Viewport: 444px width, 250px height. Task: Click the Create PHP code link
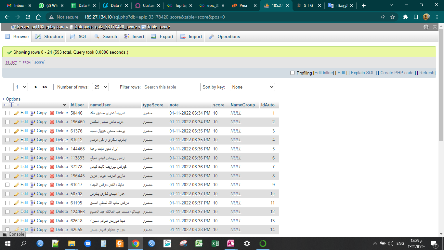click(x=397, y=73)
